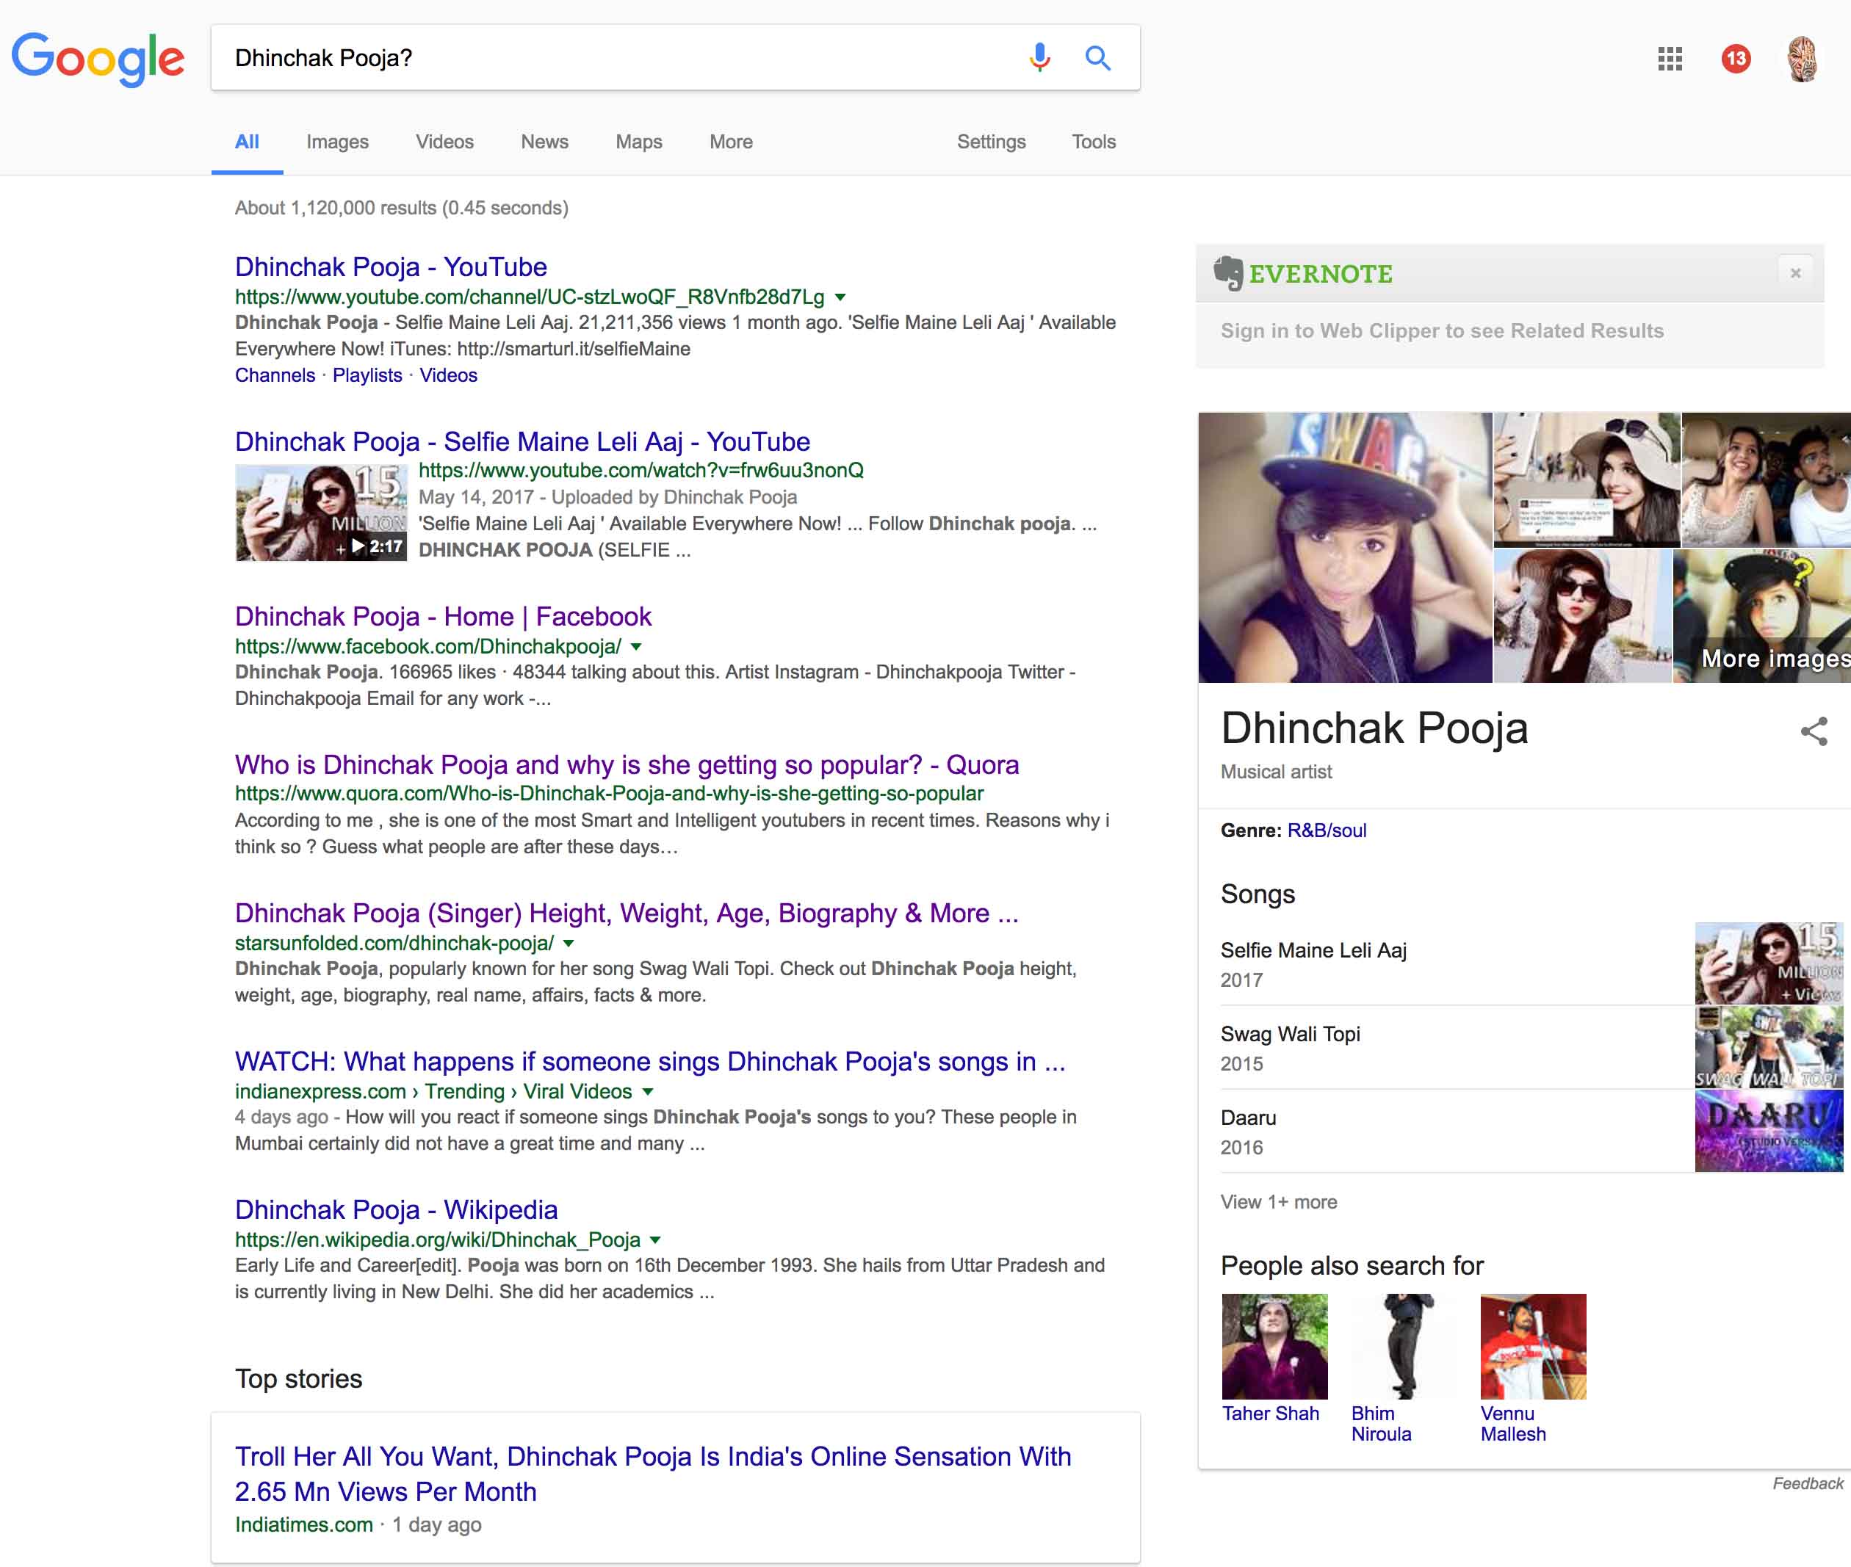The width and height of the screenshot is (1851, 1567).
Task: Open the photo of people in car
Action: click(1766, 479)
